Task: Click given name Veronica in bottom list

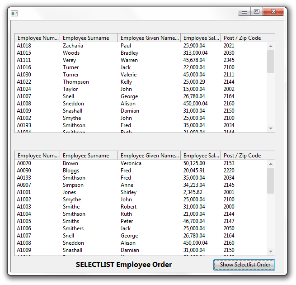Action: (131, 163)
